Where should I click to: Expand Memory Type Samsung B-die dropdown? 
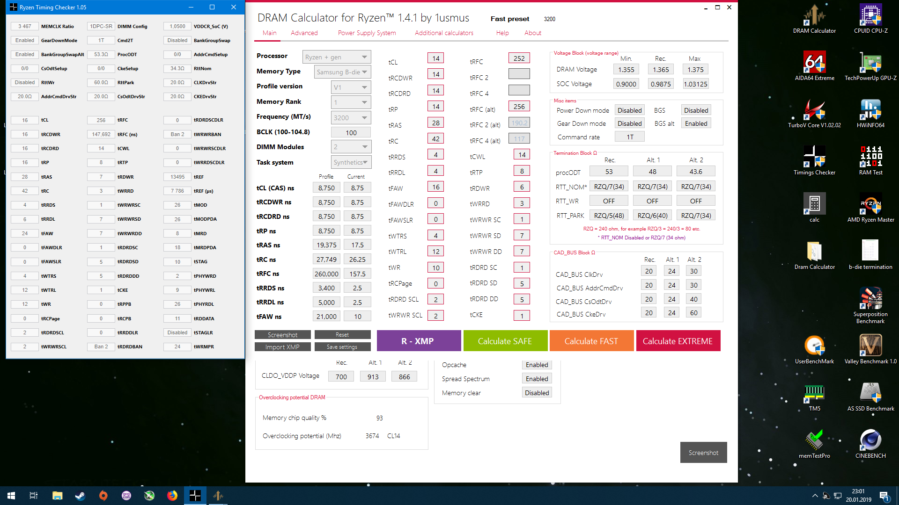point(342,72)
